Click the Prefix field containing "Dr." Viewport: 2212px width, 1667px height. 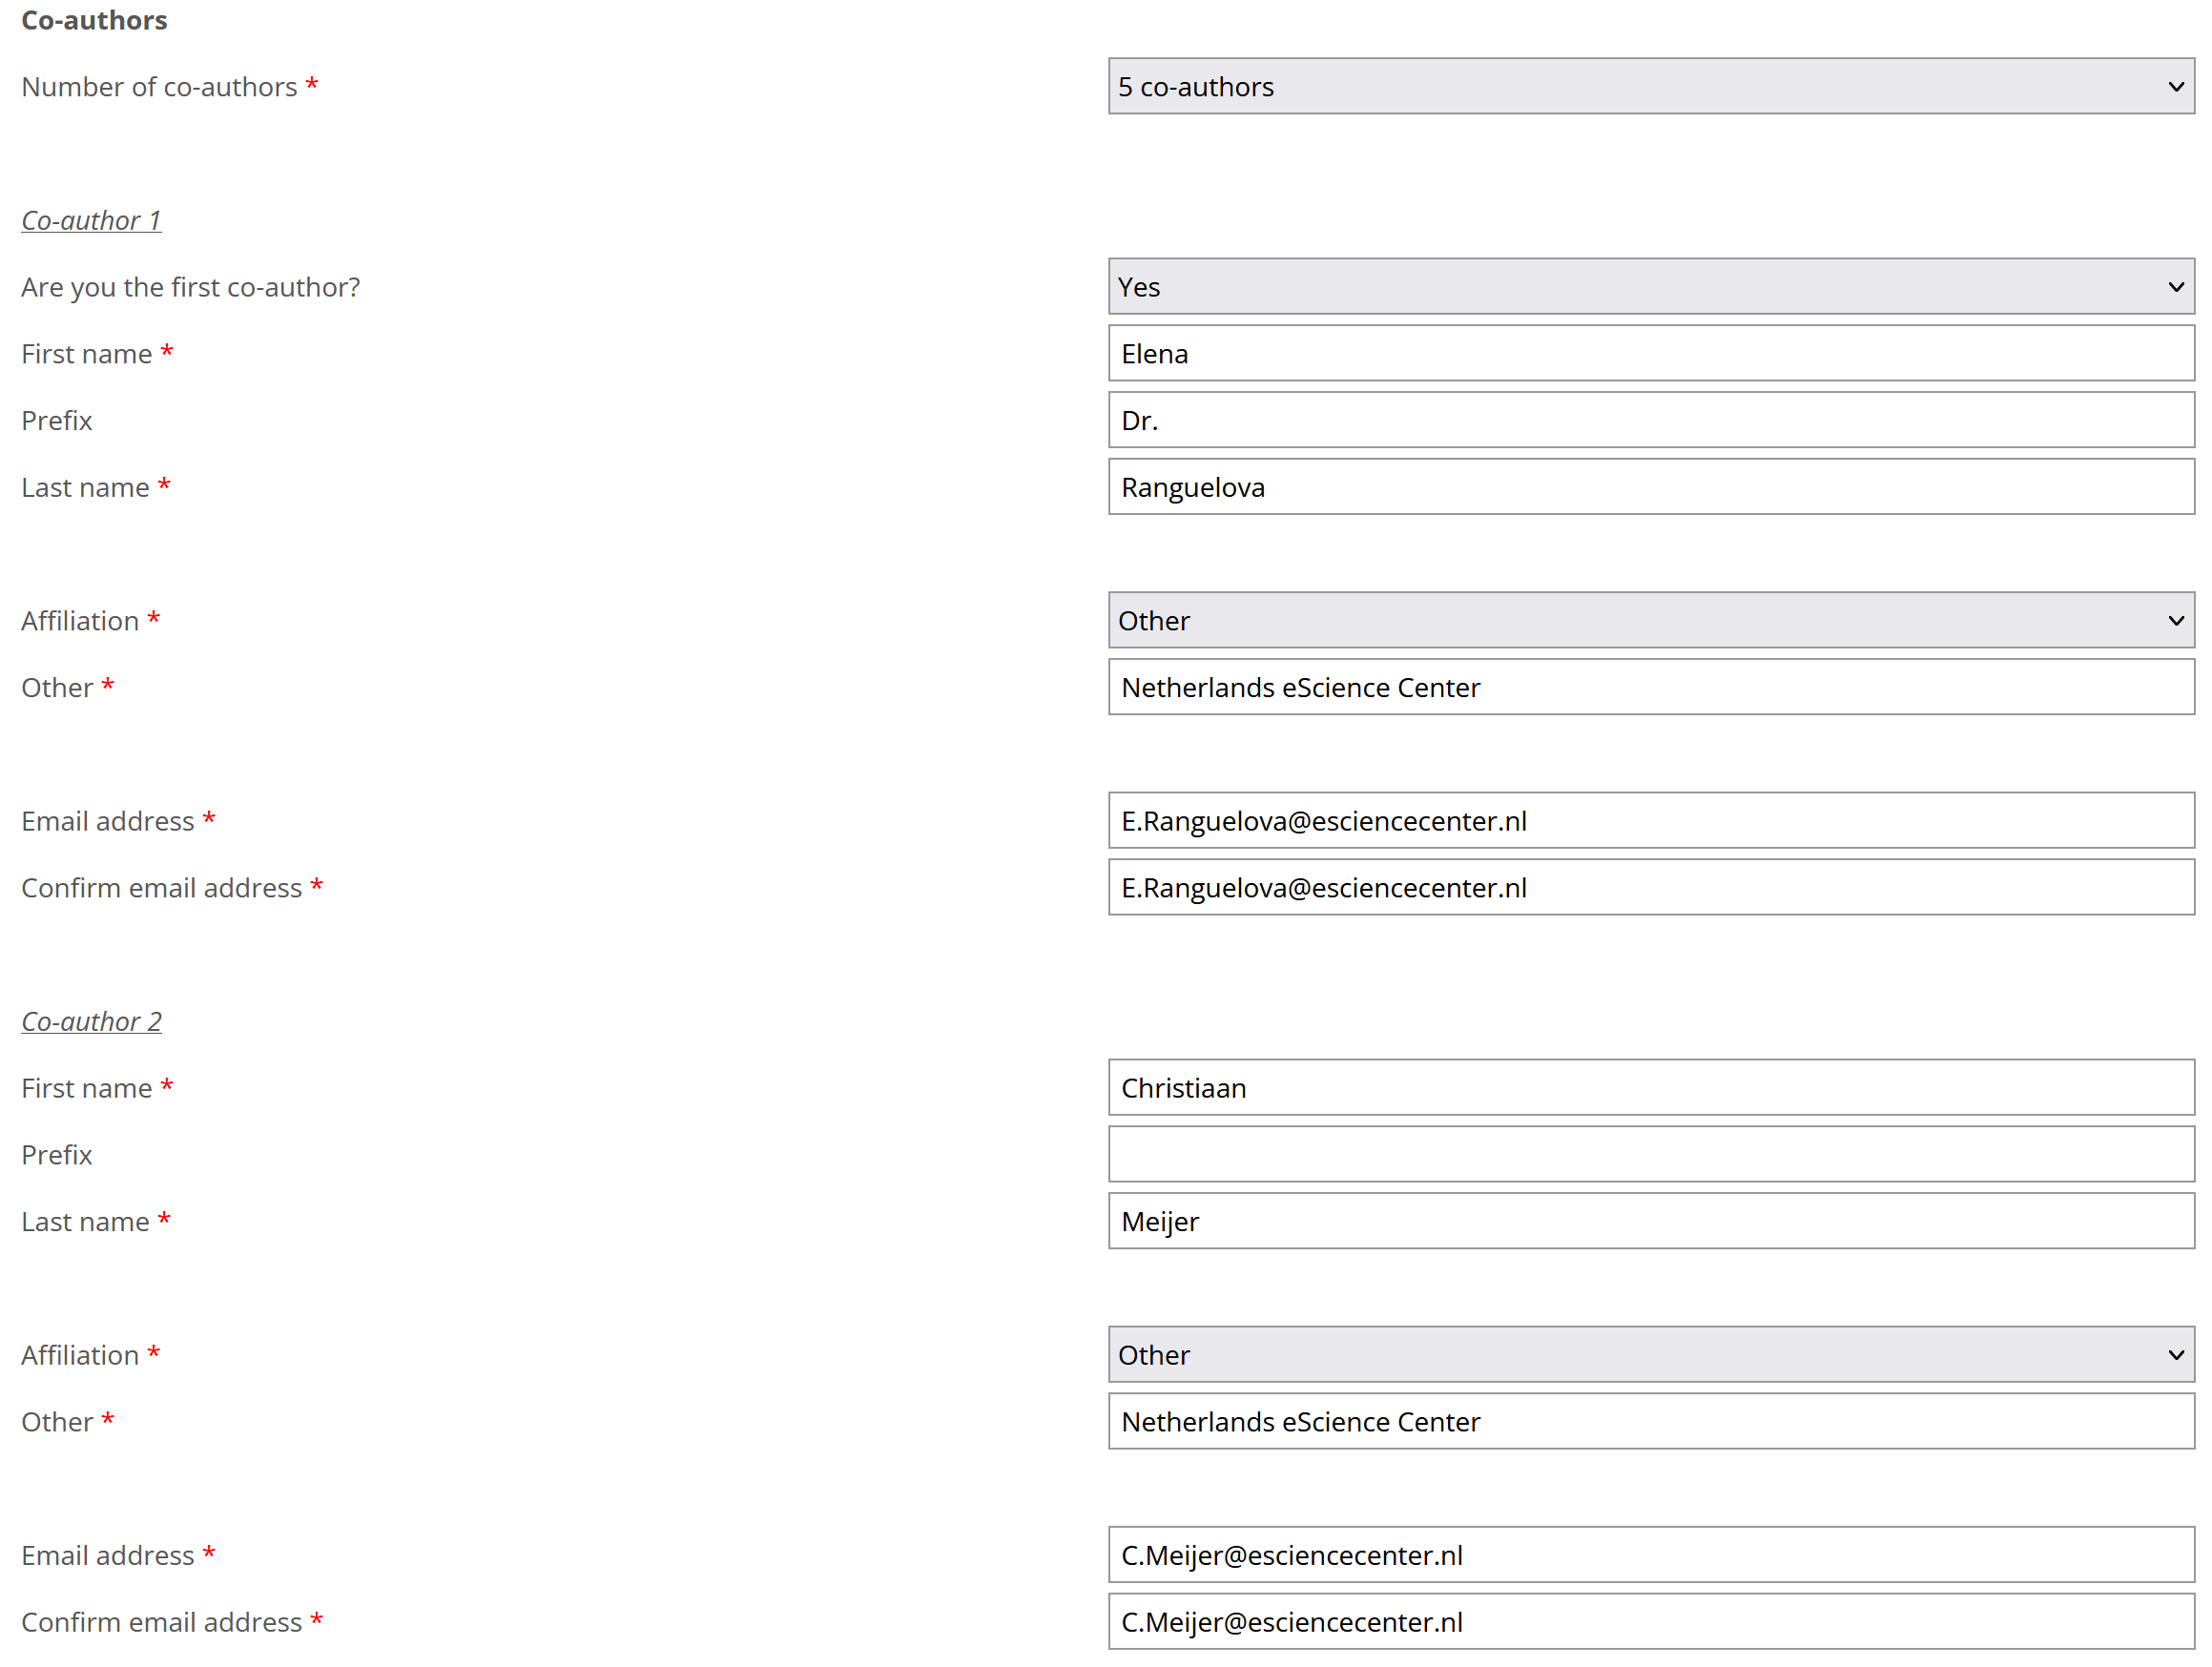point(1650,420)
